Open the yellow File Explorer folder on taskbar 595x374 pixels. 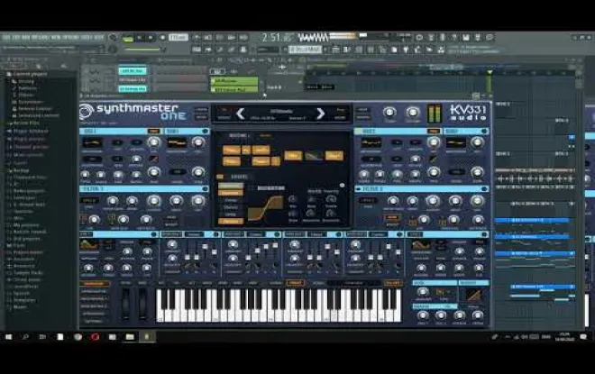point(130,336)
